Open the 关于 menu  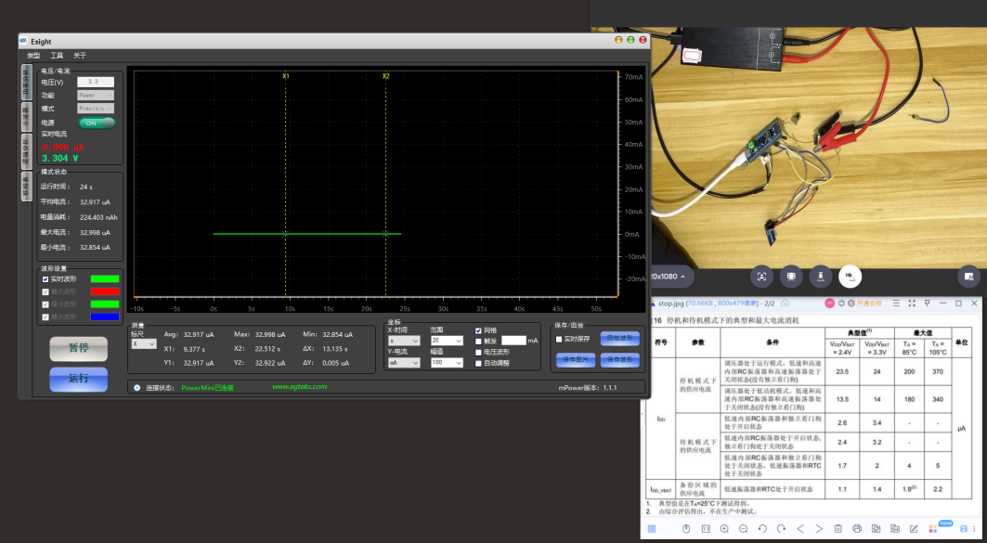click(x=80, y=56)
